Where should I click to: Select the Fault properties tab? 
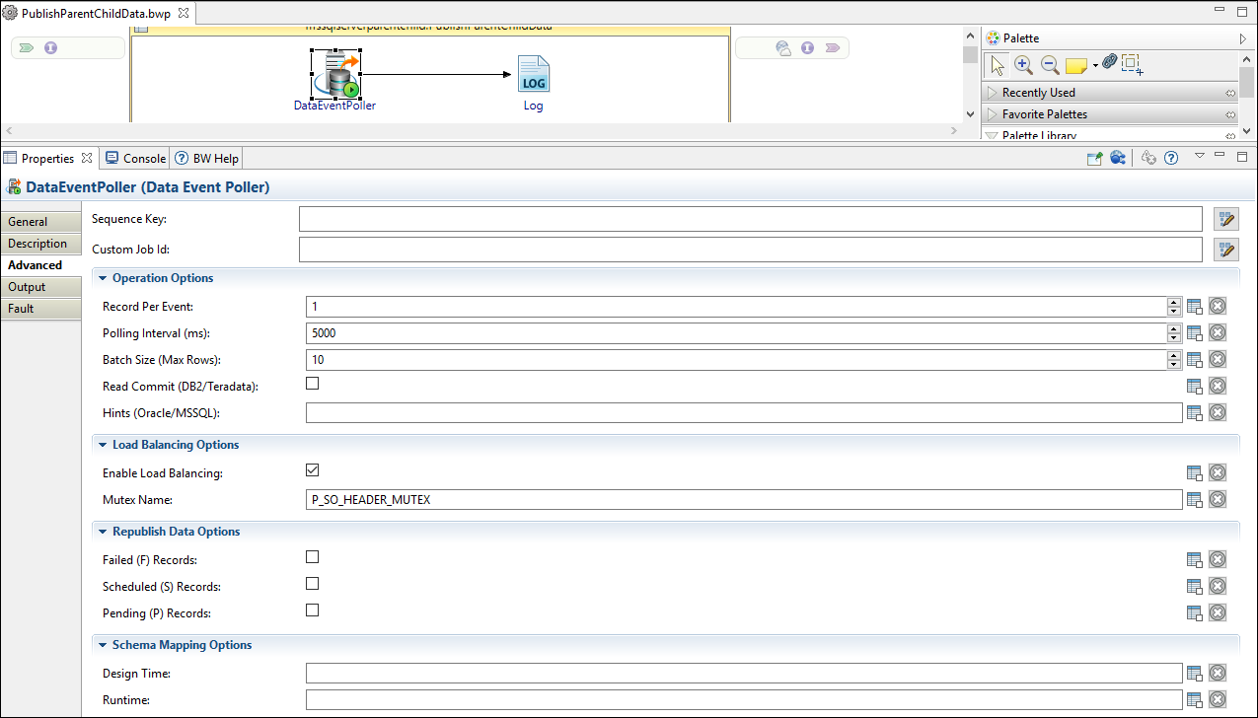40,309
